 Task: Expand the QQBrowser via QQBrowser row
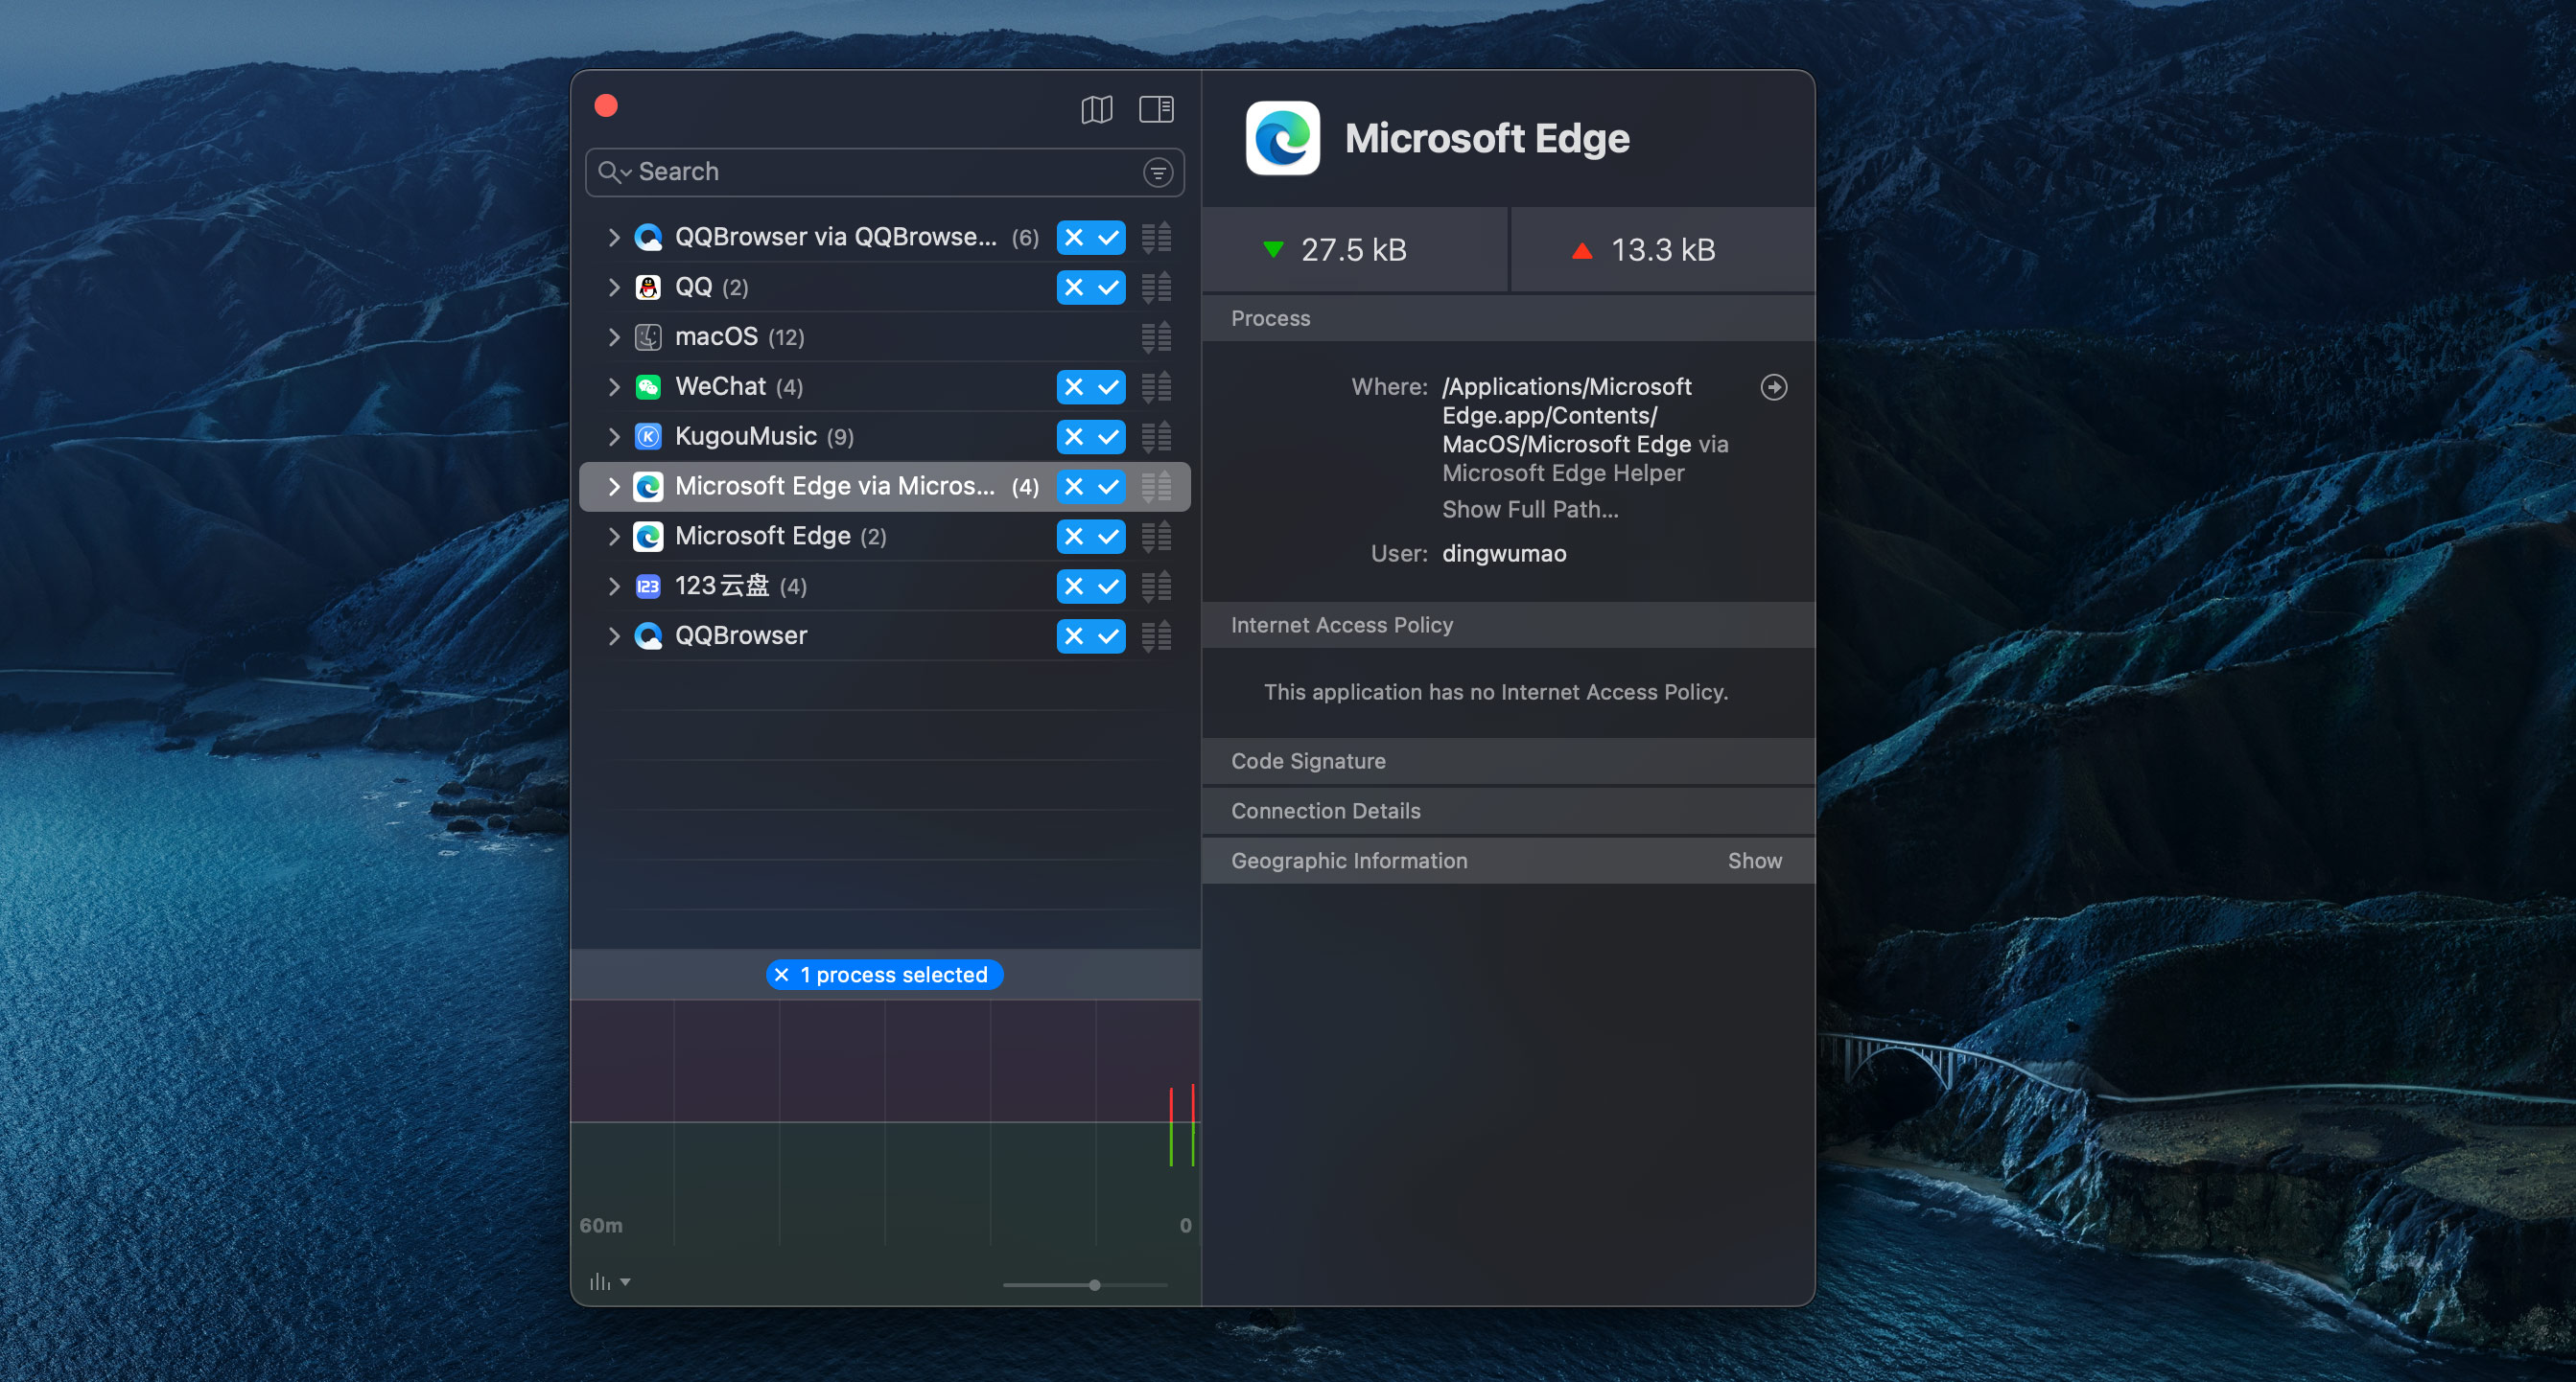click(614, 238)
